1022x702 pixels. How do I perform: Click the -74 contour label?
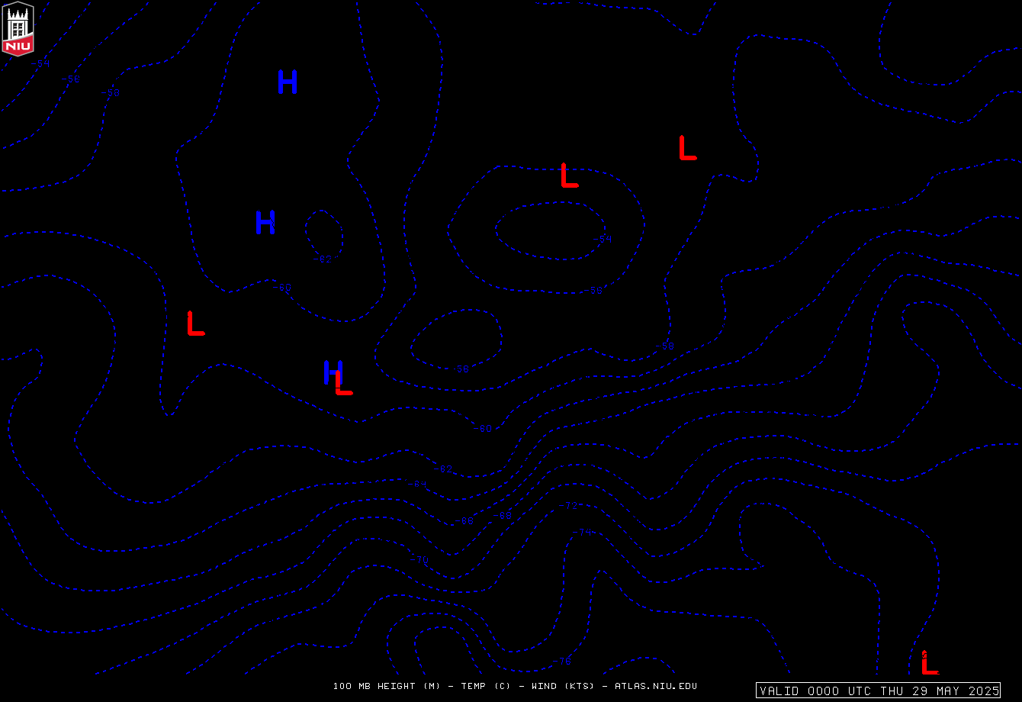(x=583, y=533)
